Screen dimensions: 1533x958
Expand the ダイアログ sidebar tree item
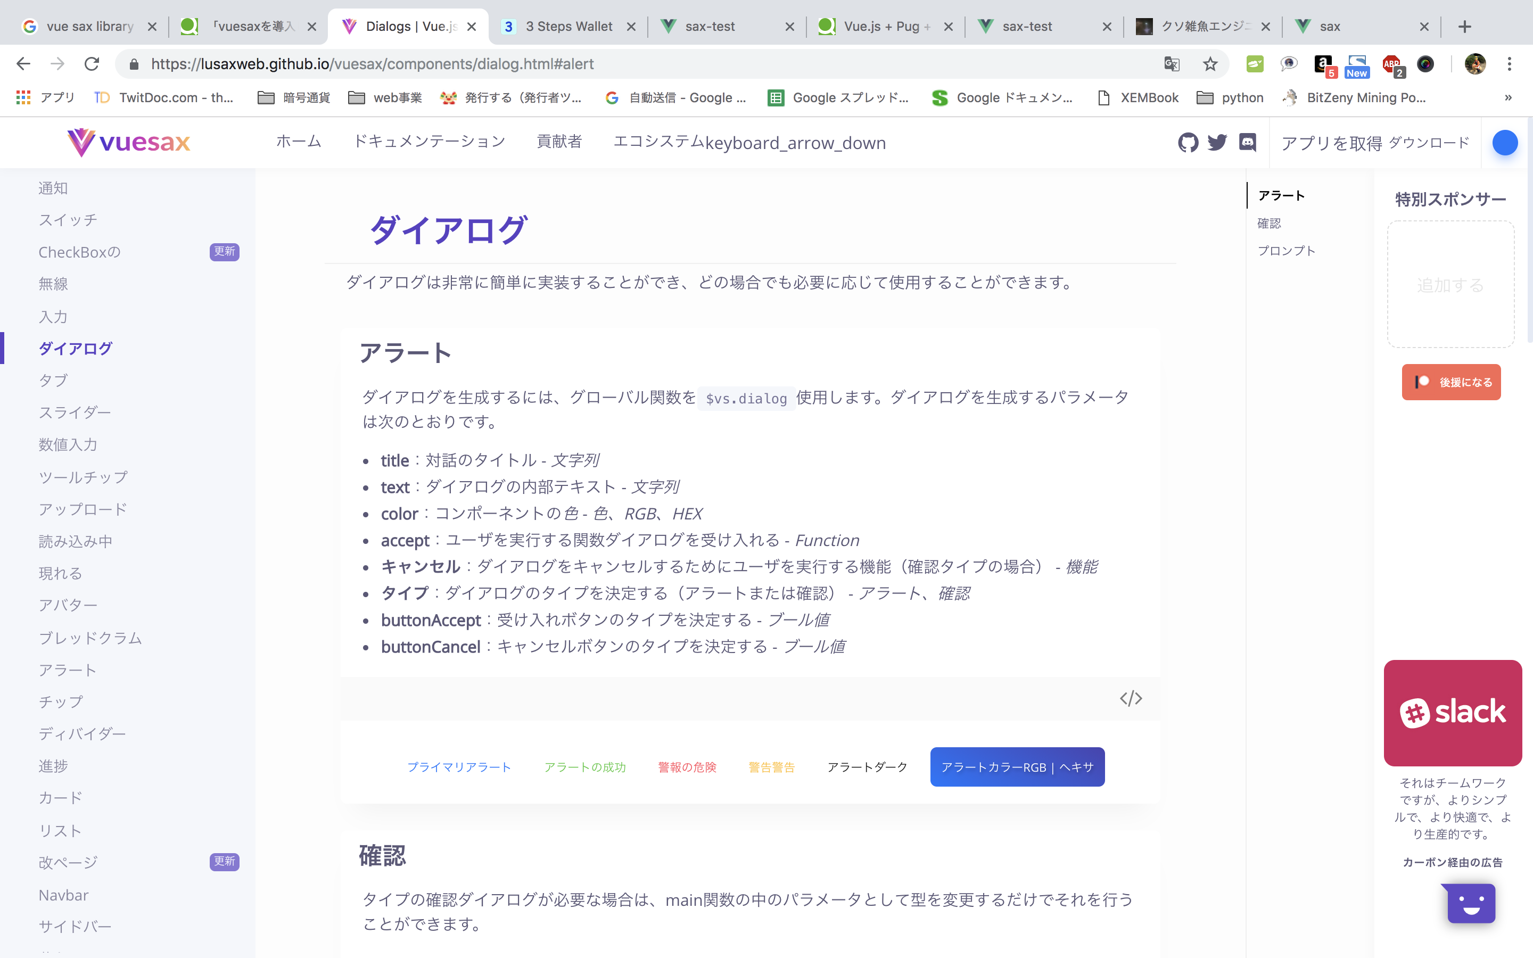(75, 349)
